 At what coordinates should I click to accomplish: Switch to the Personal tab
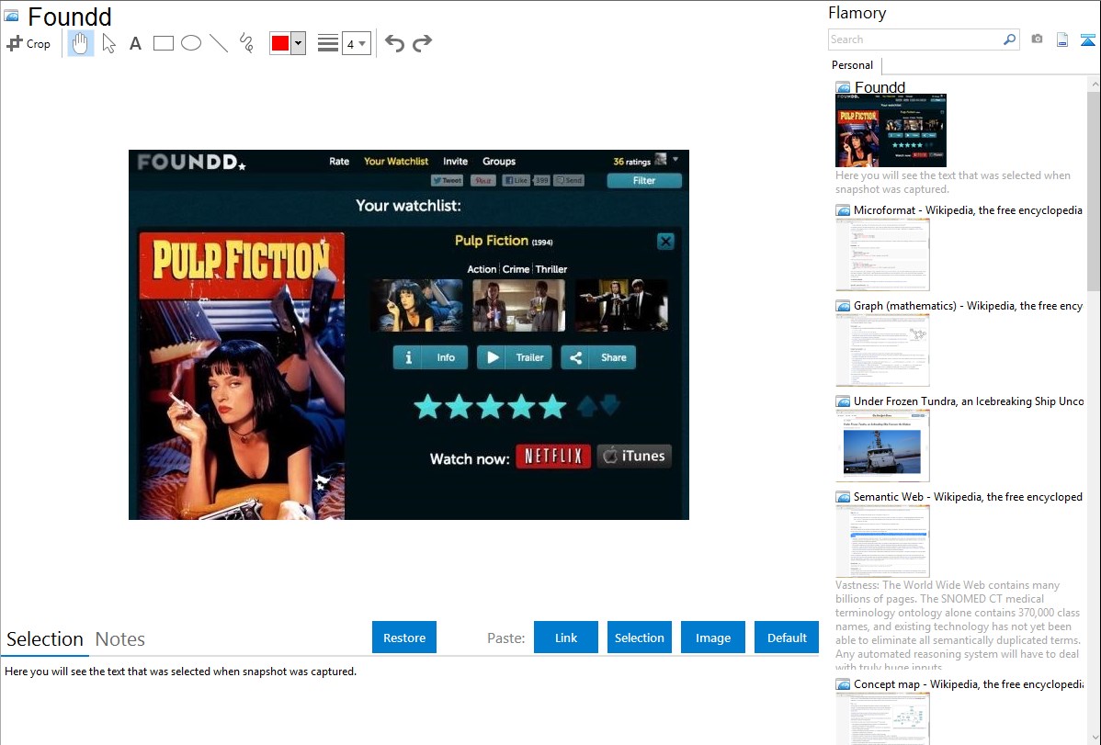853,65
